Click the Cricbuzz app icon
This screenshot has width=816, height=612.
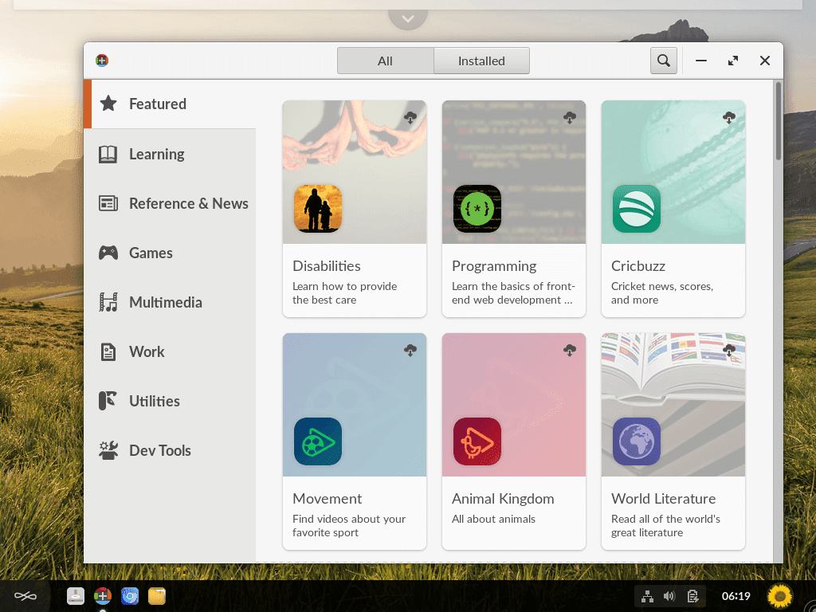(637, 209)
